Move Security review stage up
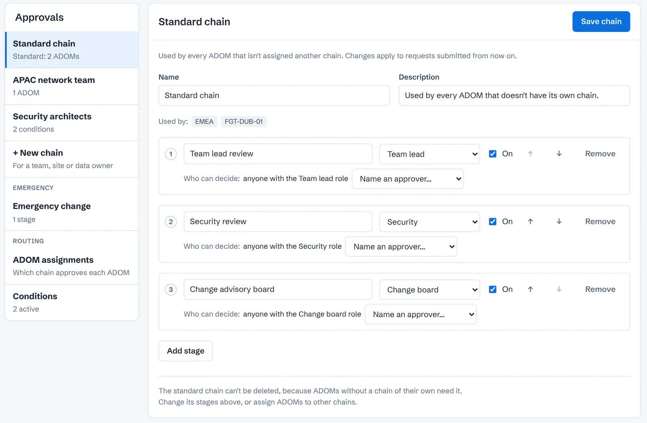Screen dimensions: 647x423 [x=530, y=222]
